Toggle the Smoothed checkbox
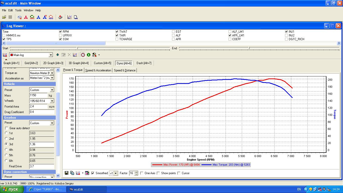Screen dimensions: 343x193 (93, 173)
